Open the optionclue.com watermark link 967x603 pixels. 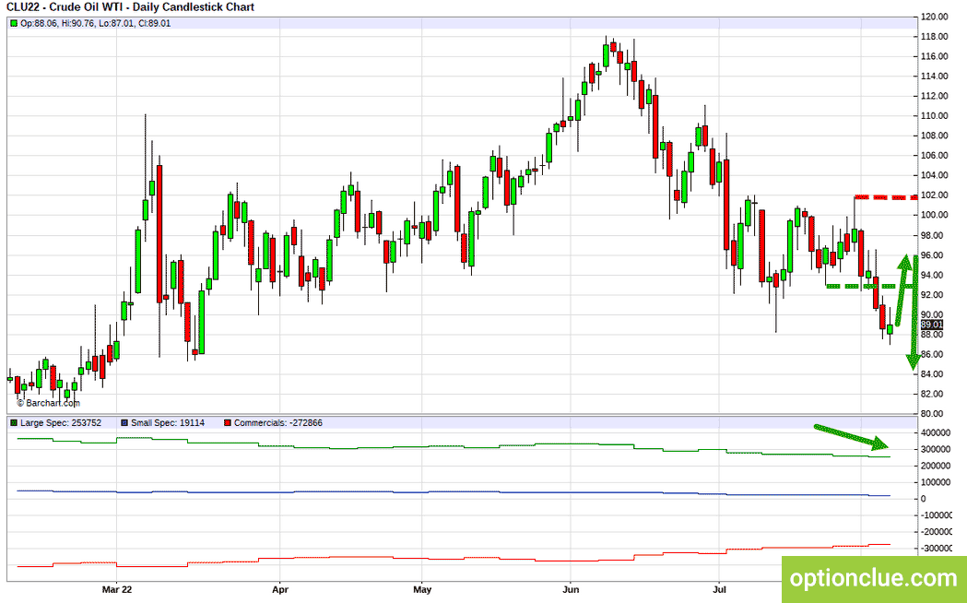point(873,578)
